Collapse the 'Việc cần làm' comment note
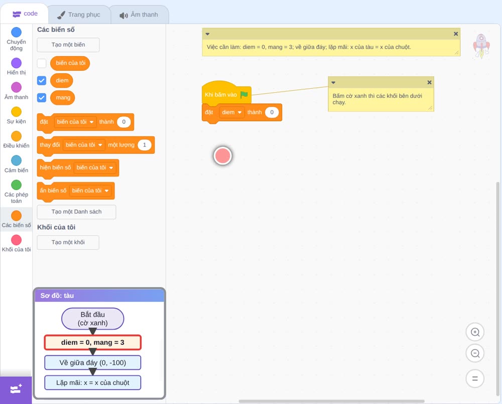The width and height of the screenshot is (502, 404). pyautogui.click(x=207, y=34)
